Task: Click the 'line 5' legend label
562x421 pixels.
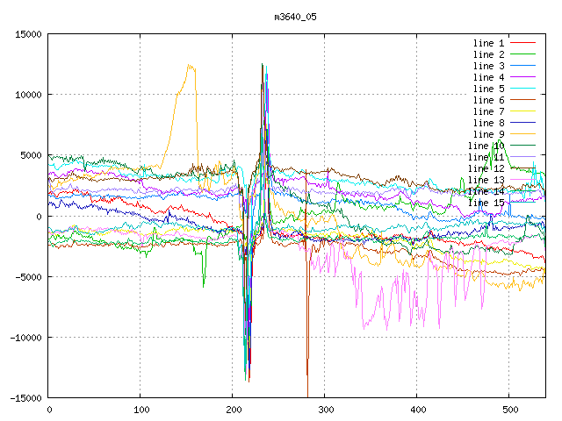Action: pos(488,89)
